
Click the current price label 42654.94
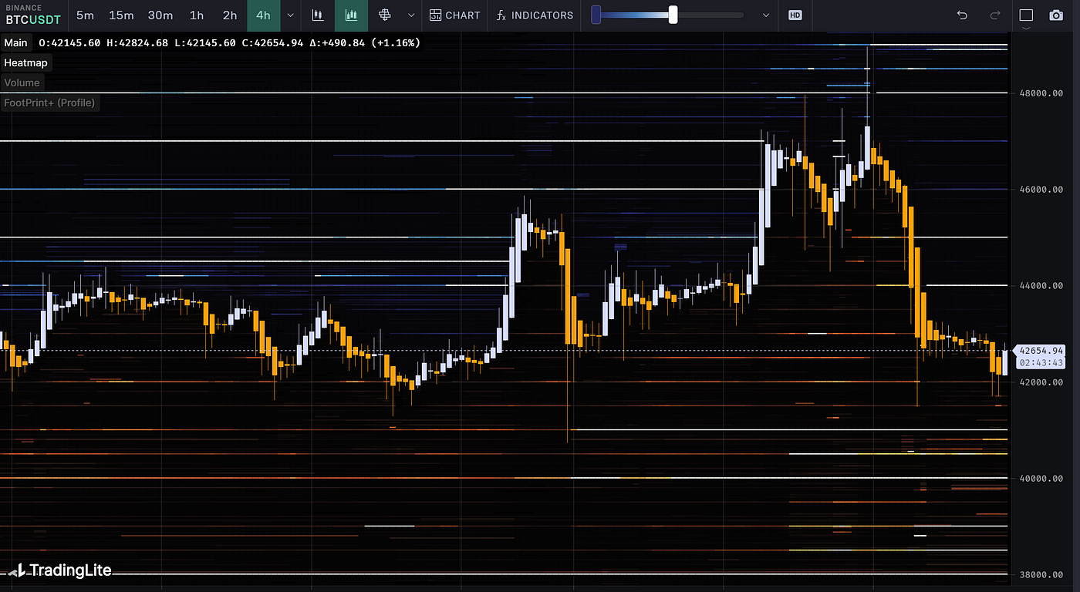pyautogui.click(x=1041, y=350)
